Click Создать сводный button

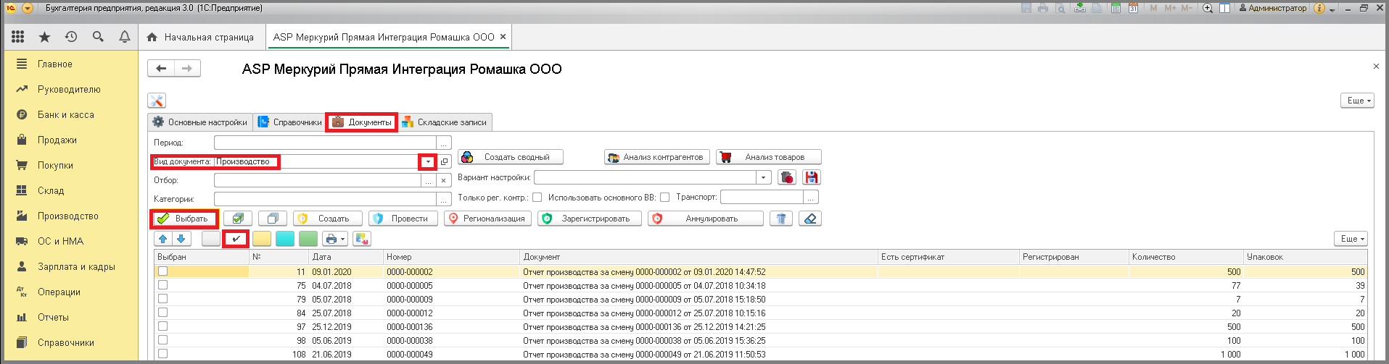[511, 157]
